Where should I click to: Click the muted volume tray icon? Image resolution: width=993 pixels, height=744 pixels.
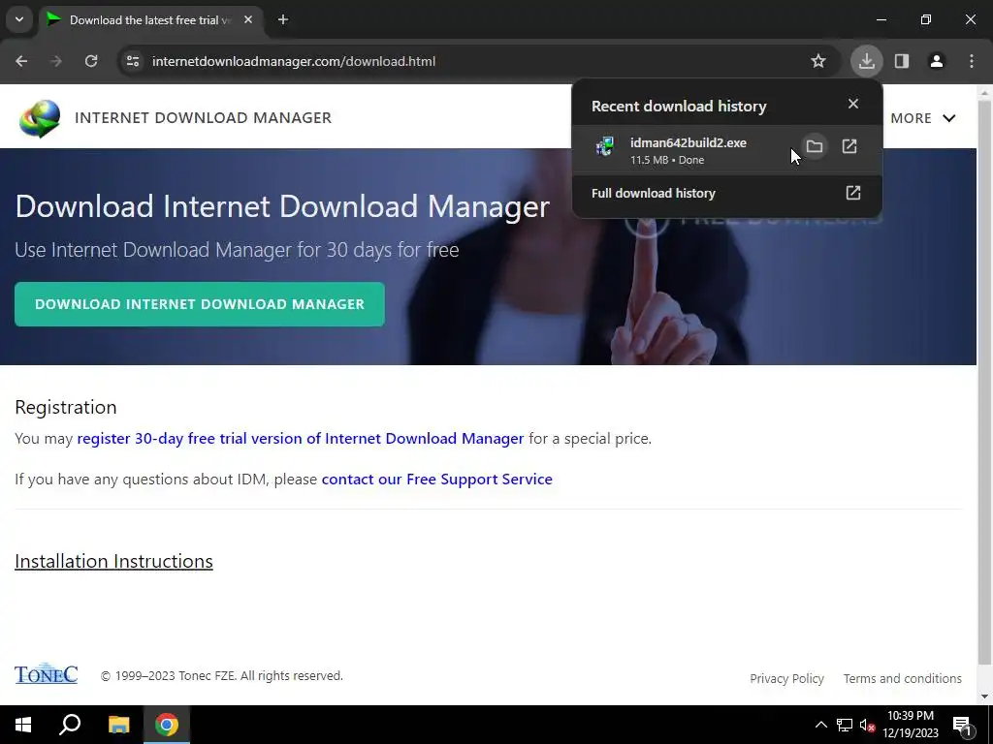868,725
